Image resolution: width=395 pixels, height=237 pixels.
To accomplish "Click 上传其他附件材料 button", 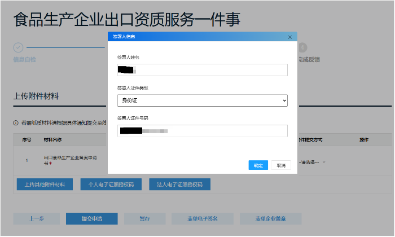I will (45, 185).
